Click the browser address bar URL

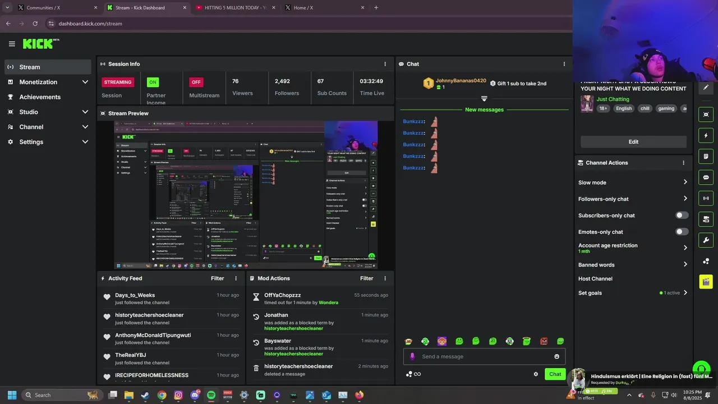click(x=90, y=24)
